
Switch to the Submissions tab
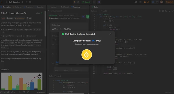39,7
